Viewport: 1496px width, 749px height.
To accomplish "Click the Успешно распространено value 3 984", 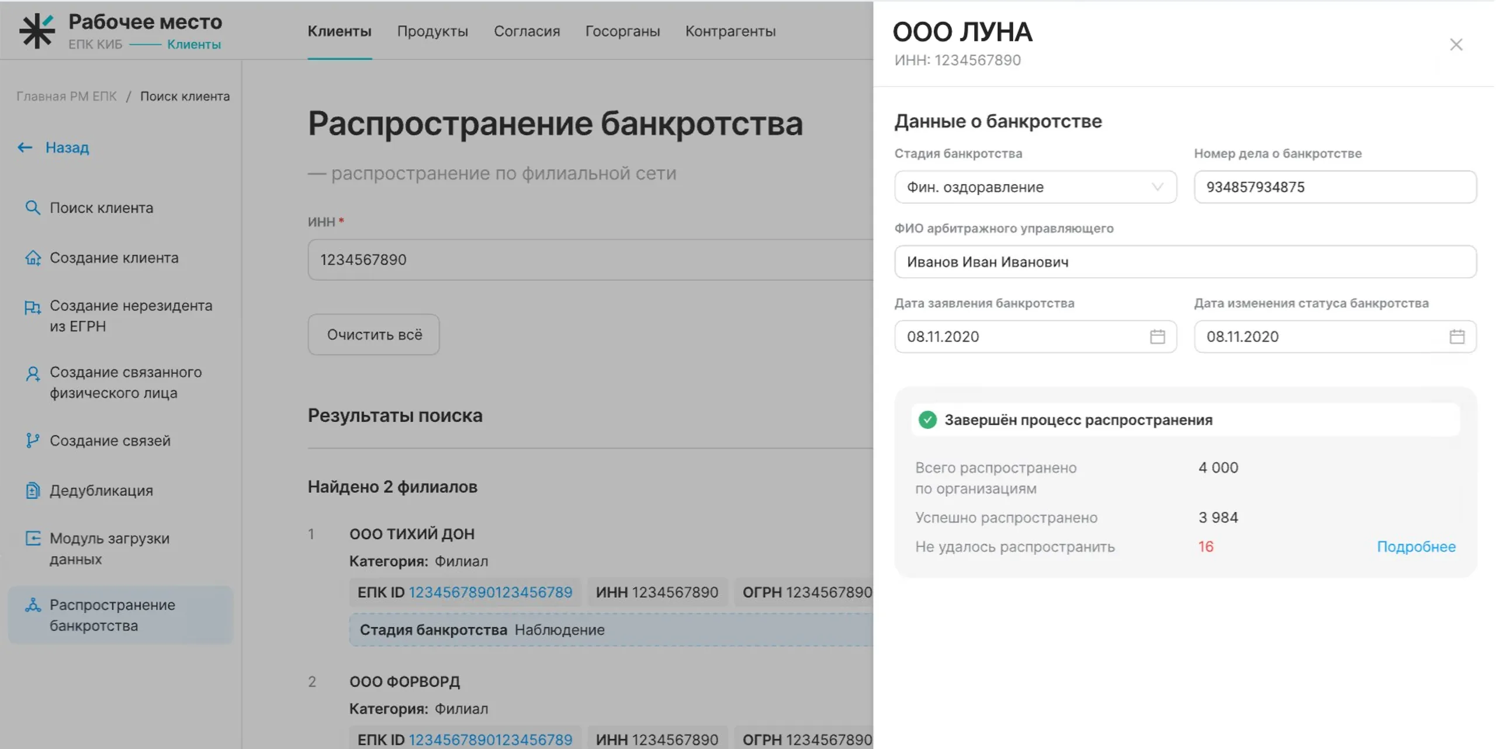I will click(1218, 518).
